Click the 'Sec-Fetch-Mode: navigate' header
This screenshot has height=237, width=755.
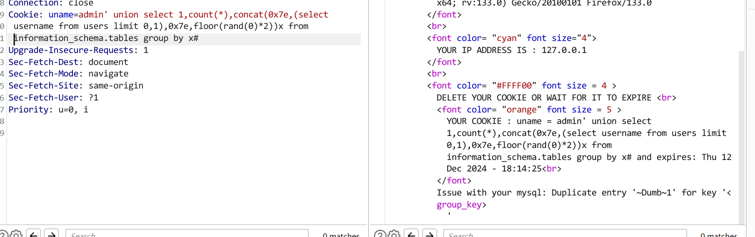point(68,74)
